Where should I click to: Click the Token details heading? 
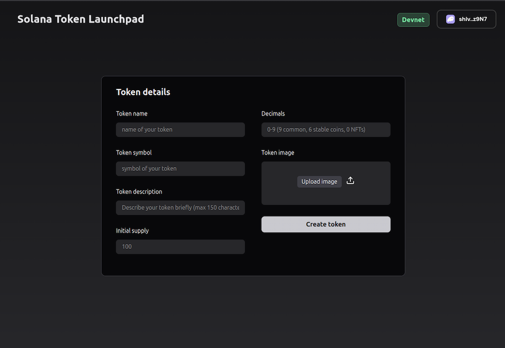(143, 92)
